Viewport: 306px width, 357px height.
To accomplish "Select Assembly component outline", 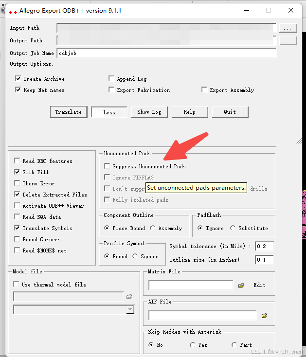I will pos(153,228).
